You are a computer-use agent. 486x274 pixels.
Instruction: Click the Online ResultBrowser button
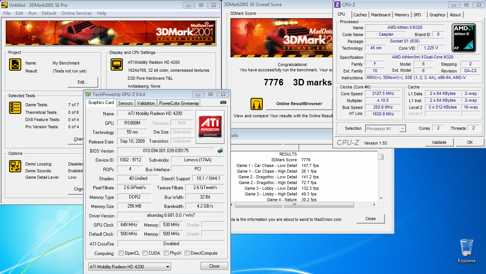coord(299,104)
